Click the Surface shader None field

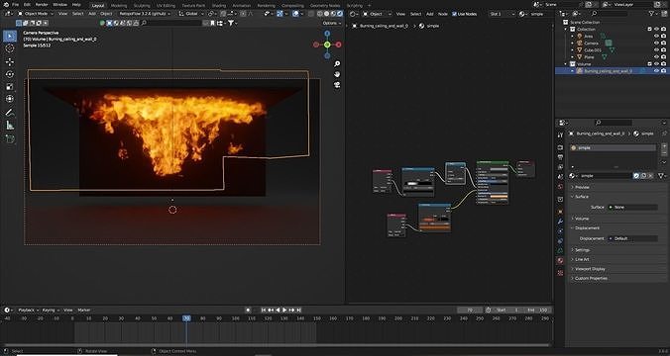coord(632,208)
